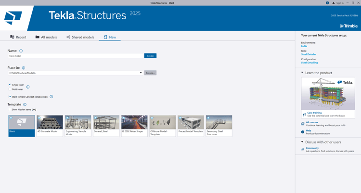Image resolution: width=361 pixels, height=193 pixels.
Task: Collapse the Learn the product section
Action: (x=302, y=73)
